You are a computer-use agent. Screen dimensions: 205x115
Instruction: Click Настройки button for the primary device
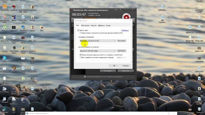(x=121, y=41)
